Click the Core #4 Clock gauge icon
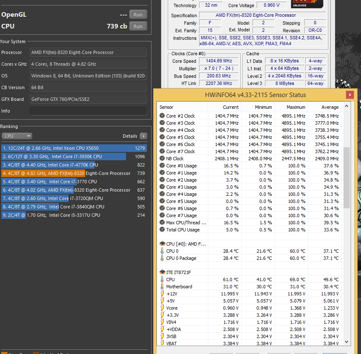The width and height of the screenshot is (361, 354). pyautogui.click(x=162, y=130)
